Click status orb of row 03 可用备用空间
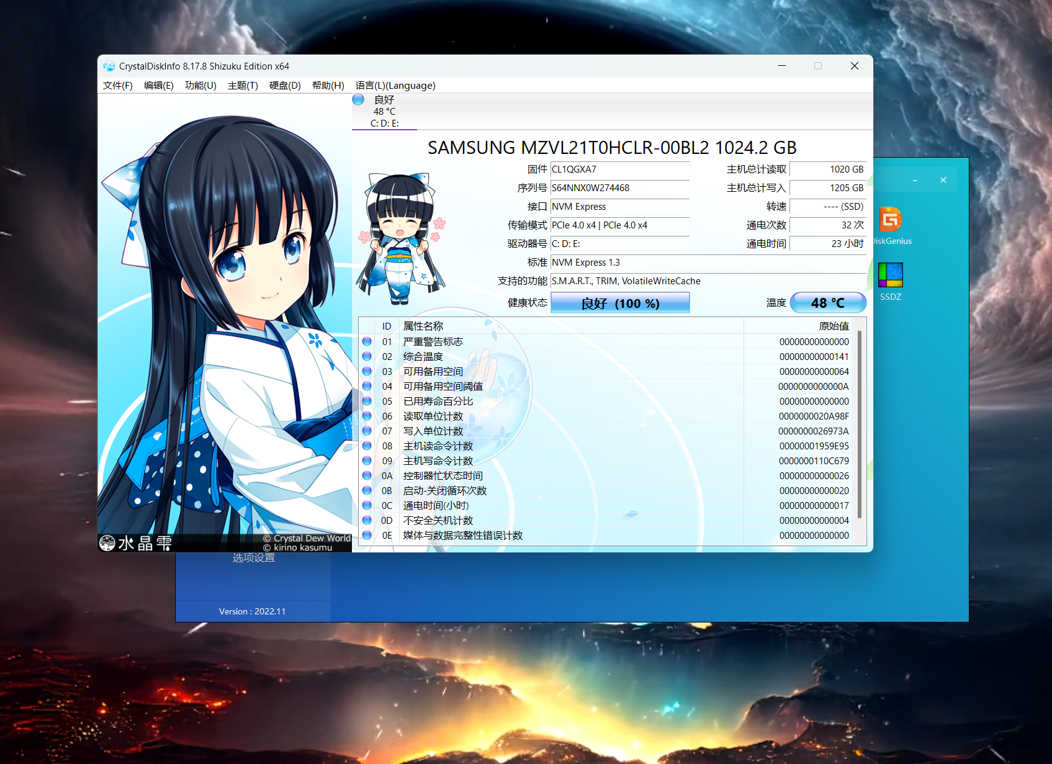1052x764 pixels. click(x=367, y=371)
